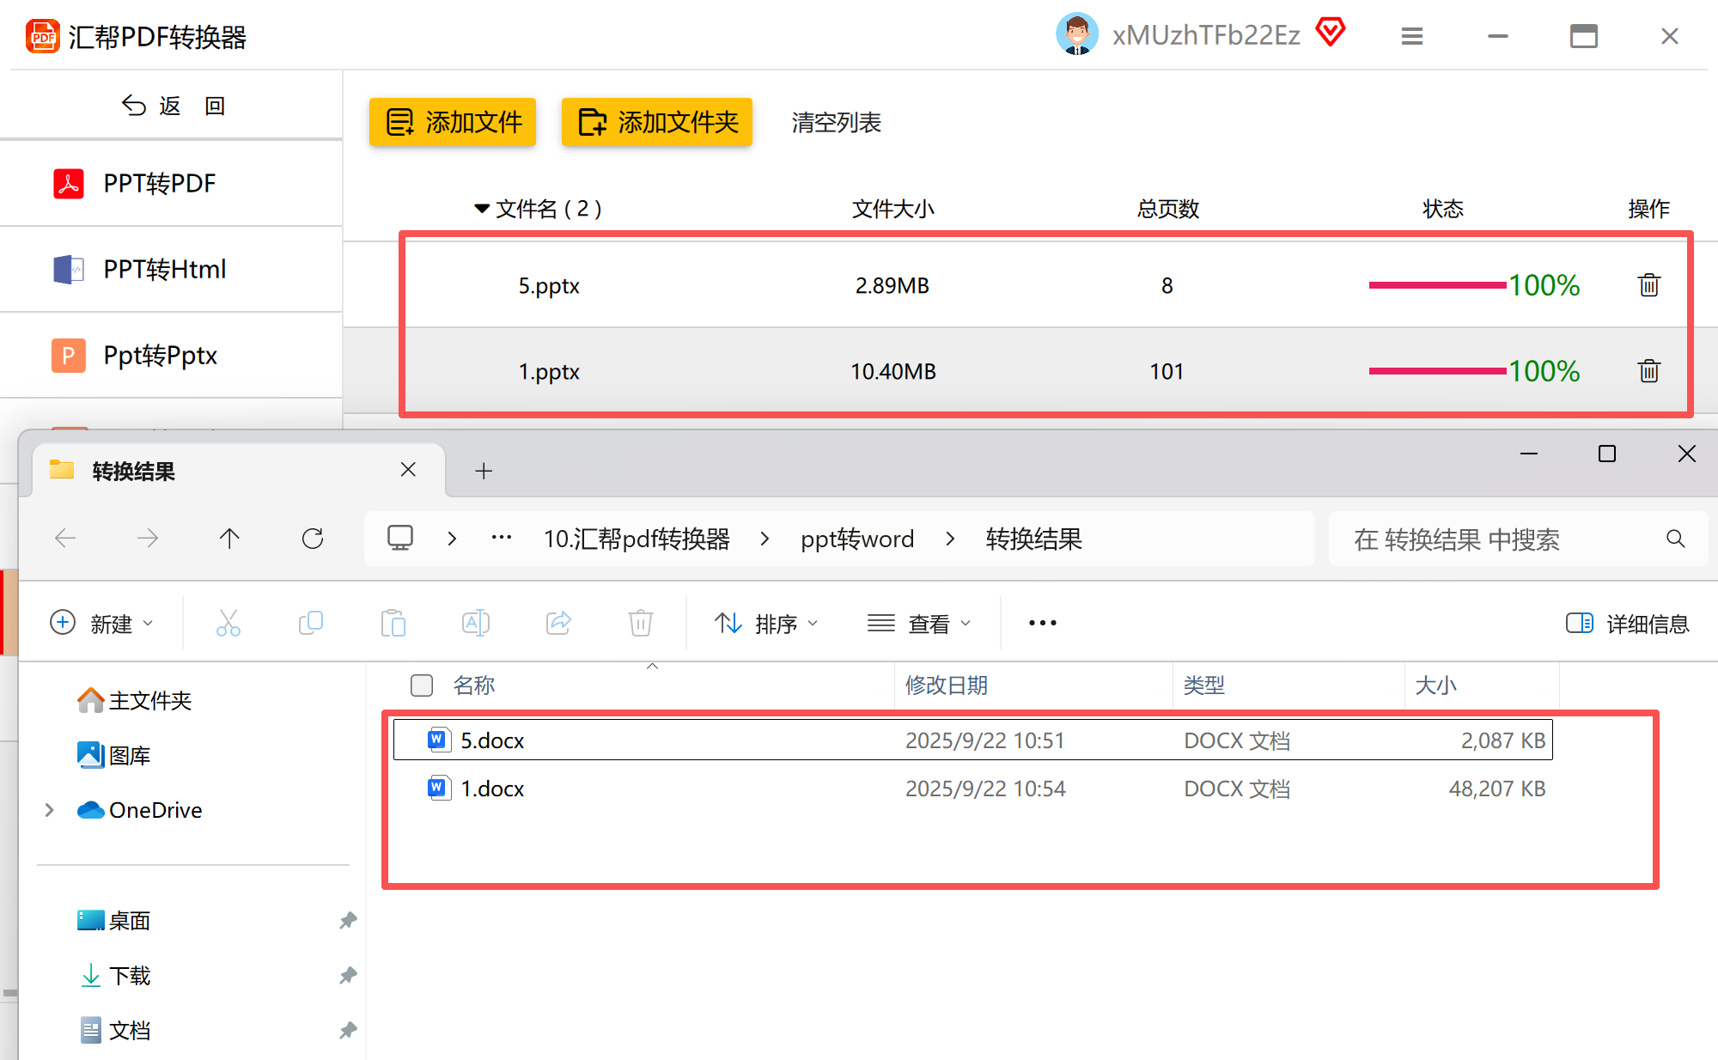1718x1060 pixels.
Task: Click the 添加文件 button
Action: 453,122
